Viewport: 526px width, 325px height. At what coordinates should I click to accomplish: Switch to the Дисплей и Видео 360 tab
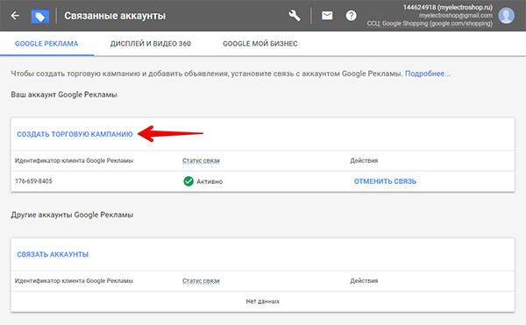[150, 44]
